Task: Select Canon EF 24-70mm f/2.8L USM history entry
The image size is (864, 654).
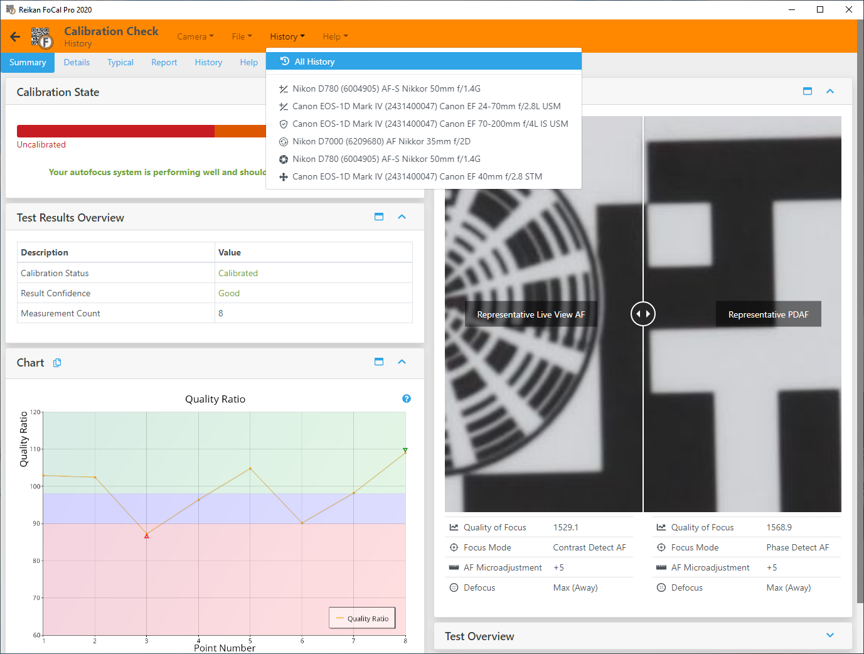Action: [424, 107]
